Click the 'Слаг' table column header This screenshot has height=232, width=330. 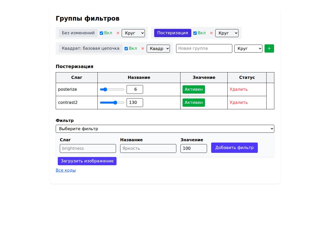(x=77, y=78)
